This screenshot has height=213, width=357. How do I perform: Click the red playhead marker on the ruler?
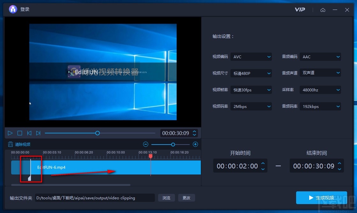pyautogui.click(x=150, y=156)
